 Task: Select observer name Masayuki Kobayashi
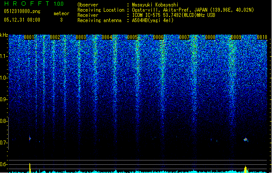pos(155,5)
